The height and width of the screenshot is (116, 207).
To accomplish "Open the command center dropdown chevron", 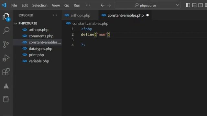I will [x=178, y=5].
